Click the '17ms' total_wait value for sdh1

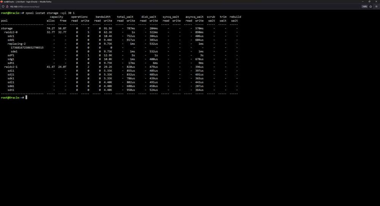tap(131, 63)
